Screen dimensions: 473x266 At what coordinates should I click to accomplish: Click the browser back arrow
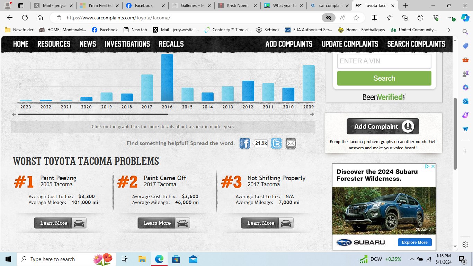10,18
